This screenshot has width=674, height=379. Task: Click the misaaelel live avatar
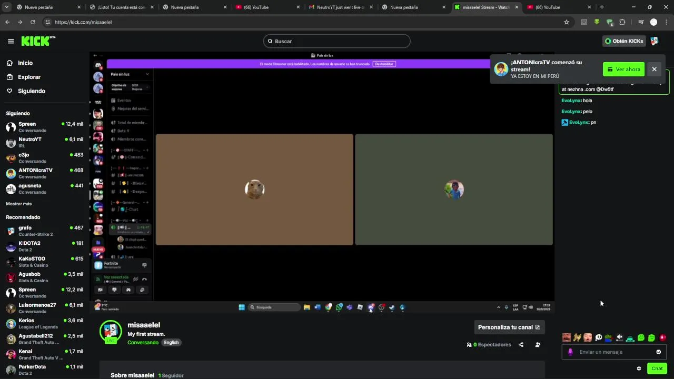[111, 331]
